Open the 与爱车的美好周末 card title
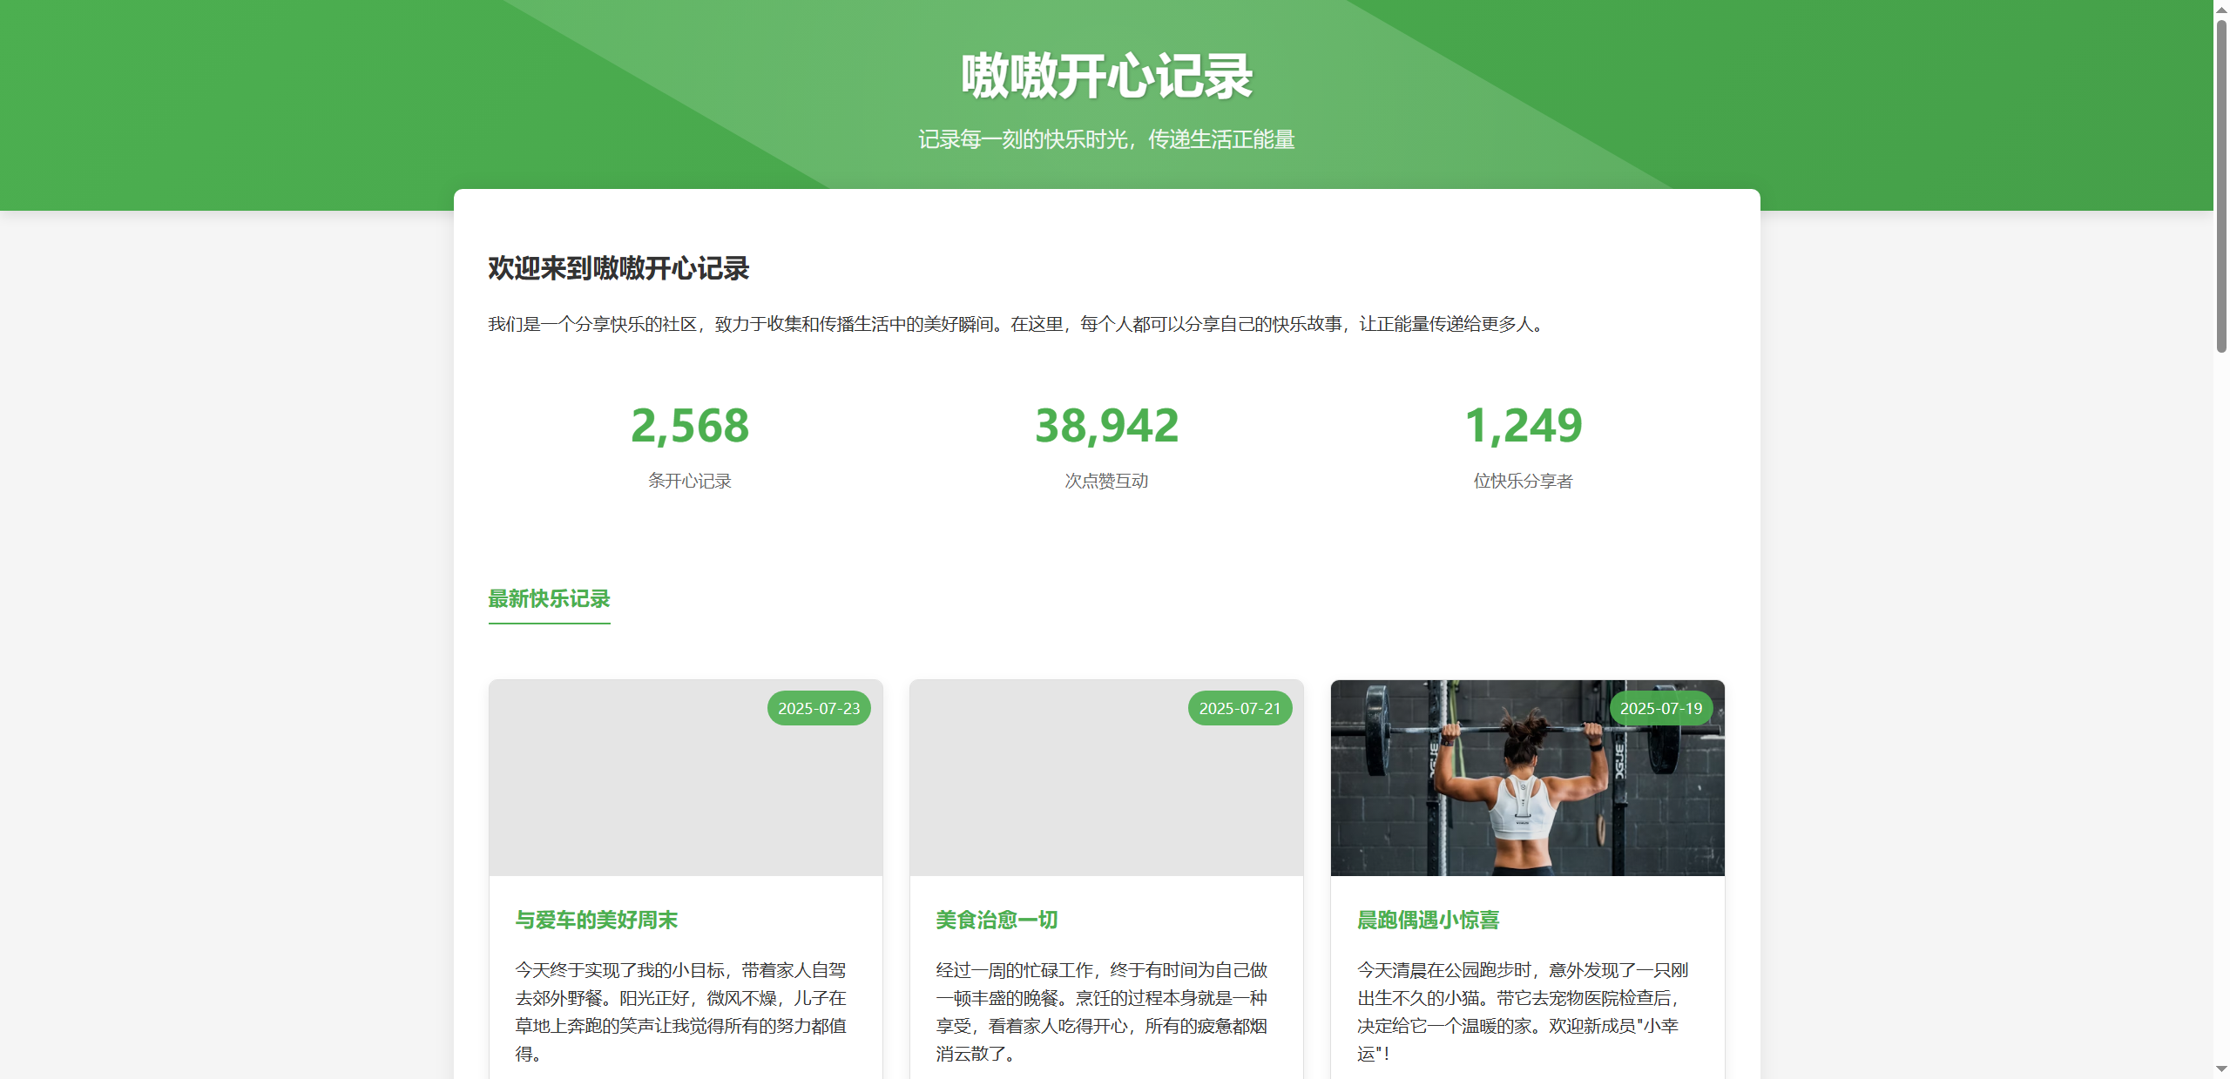Viewport: 2230px width, 1079px height. [x=596, y=920]
